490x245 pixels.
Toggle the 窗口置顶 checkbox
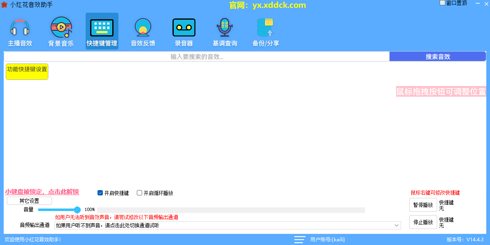coord(442,3)
